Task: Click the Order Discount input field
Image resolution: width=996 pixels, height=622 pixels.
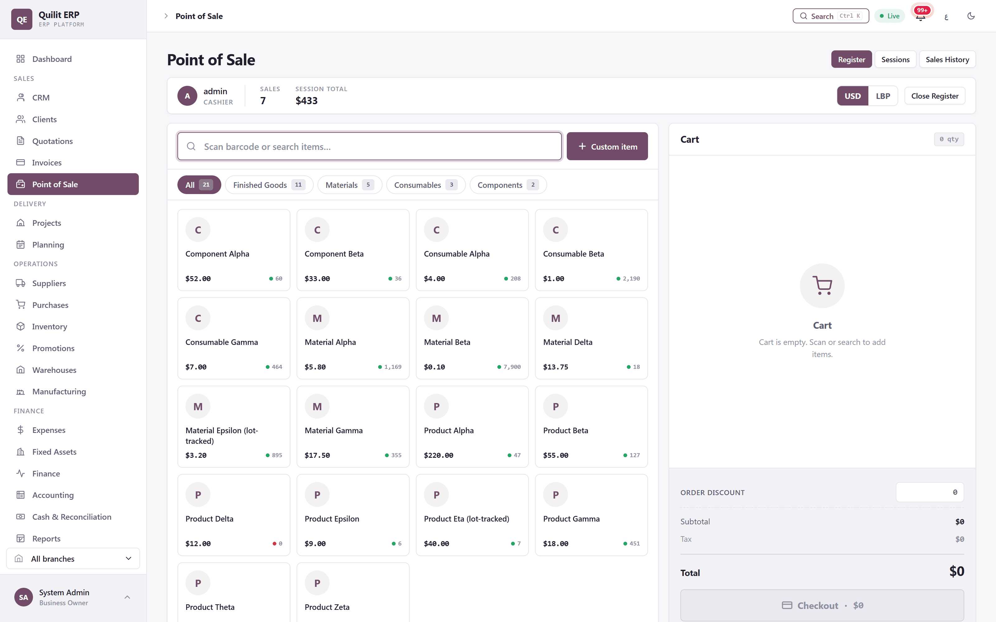Action: pos(930,492)
